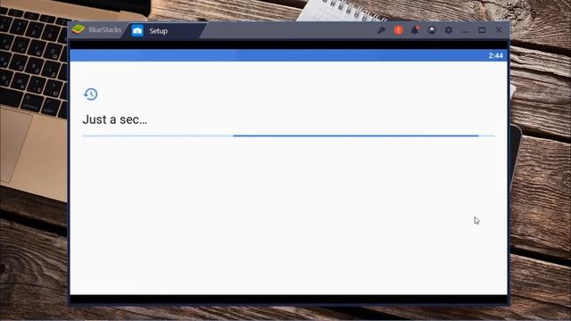Click the clock restore icon
Screen dimensions: 571x321
pos(91,95)
